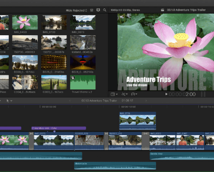Go back in timeline history arrow
This screenshot has height=172, width=214.
(x=70, y=101)
